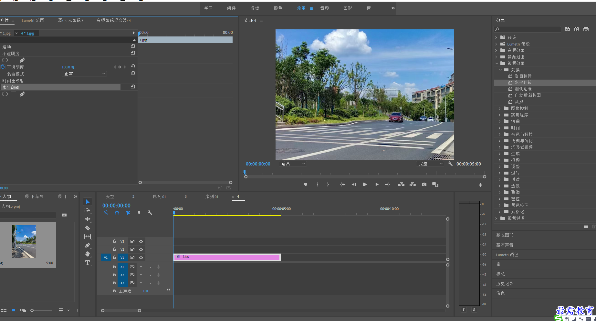The height and width of the screenshot is (321, 596).
Task: Toggle linked selection in timeline
Action: coord(128,213)
